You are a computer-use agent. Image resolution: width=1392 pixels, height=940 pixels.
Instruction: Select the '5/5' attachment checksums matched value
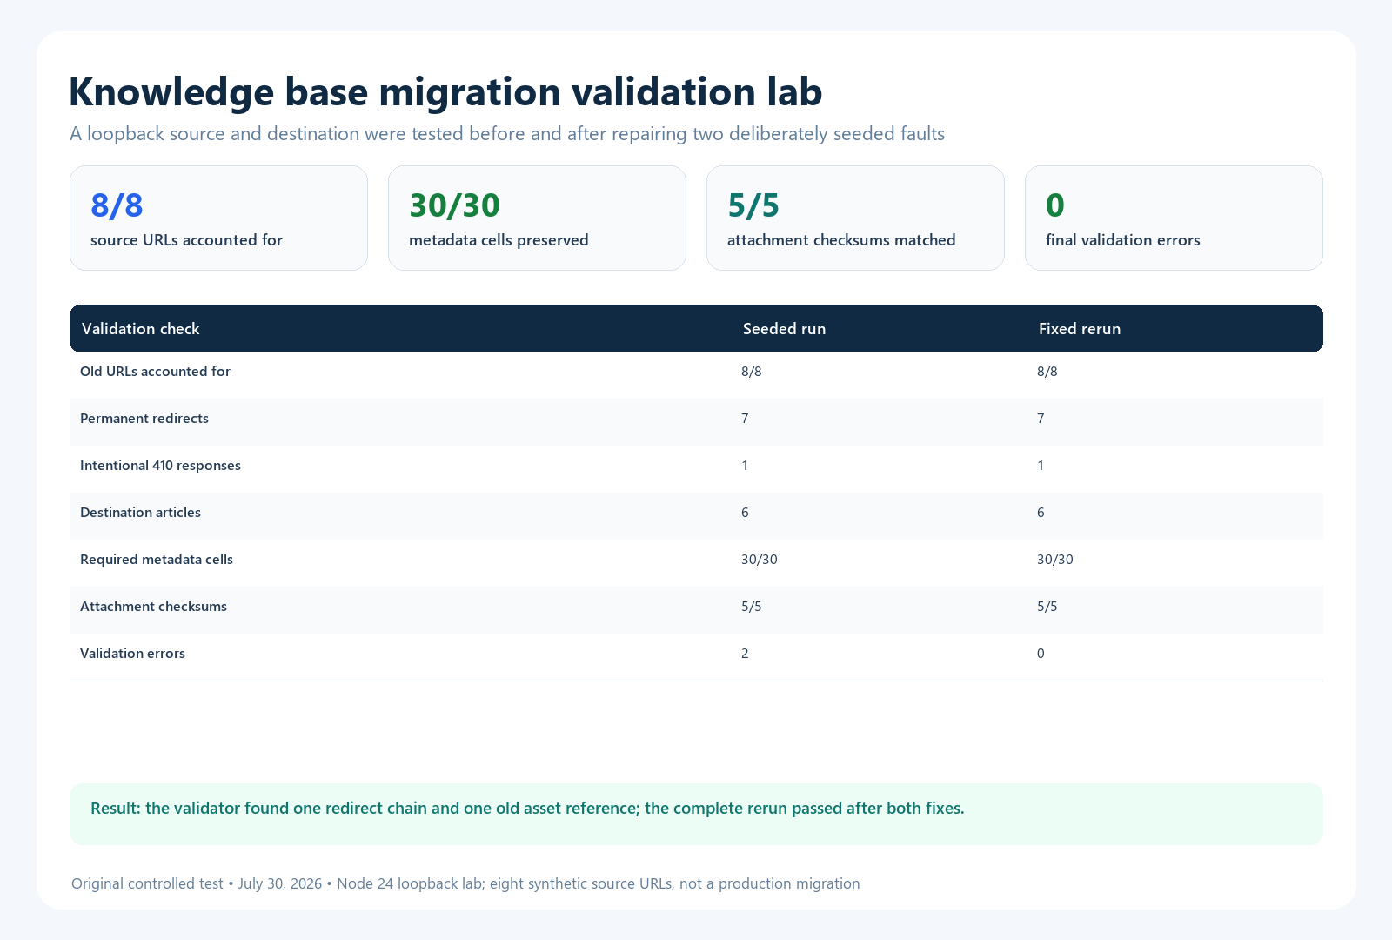point(753,205)
